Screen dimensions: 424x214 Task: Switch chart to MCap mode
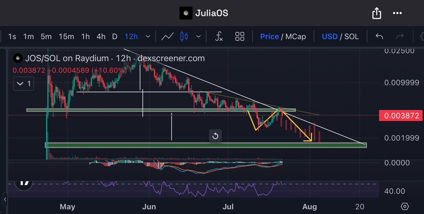pyautogui.click(x=296, y=36)
